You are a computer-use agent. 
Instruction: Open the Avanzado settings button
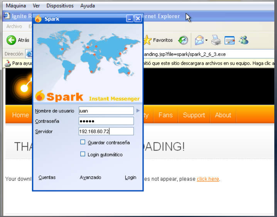pyautogui.click(x=90, y=178)
